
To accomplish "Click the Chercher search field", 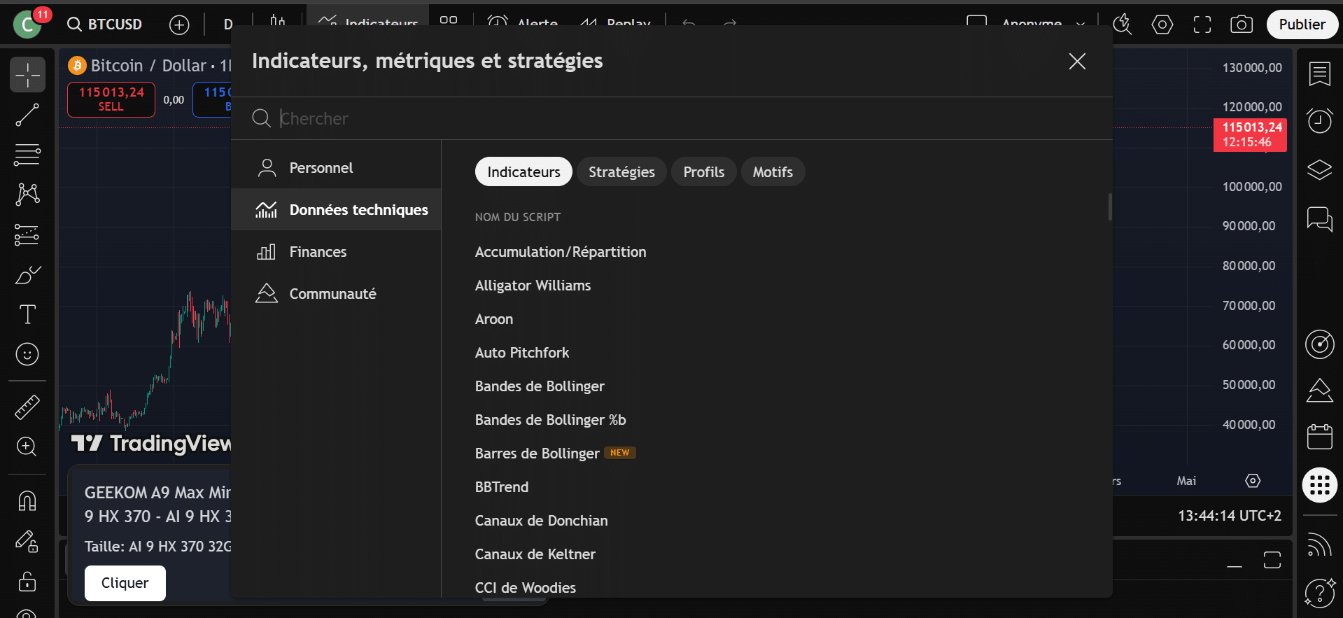I will point(630,119).
